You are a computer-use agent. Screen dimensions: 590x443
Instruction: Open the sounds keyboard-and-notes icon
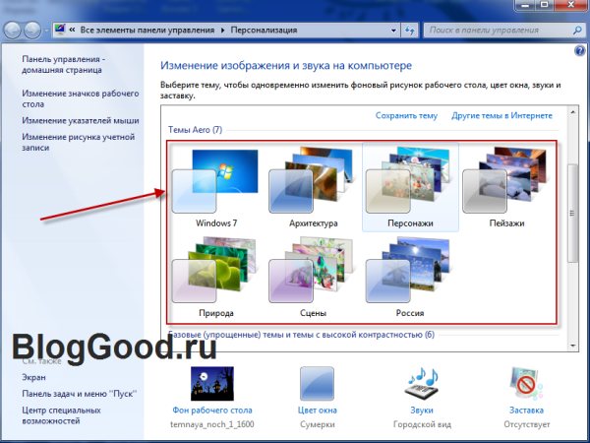tap(422, 383)
